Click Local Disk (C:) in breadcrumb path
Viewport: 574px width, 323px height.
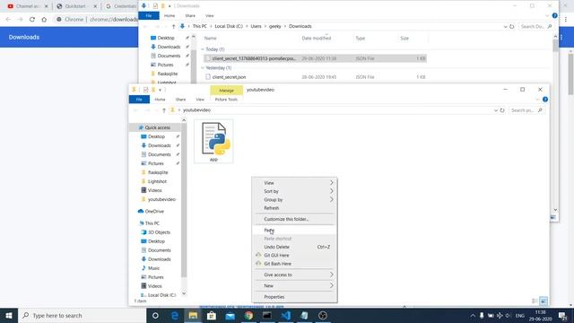tap(229, 26)
